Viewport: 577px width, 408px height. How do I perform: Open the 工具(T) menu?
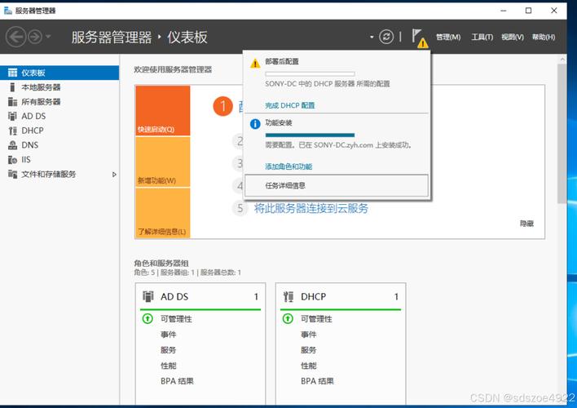pyautogui.click(x=482, y=37)
